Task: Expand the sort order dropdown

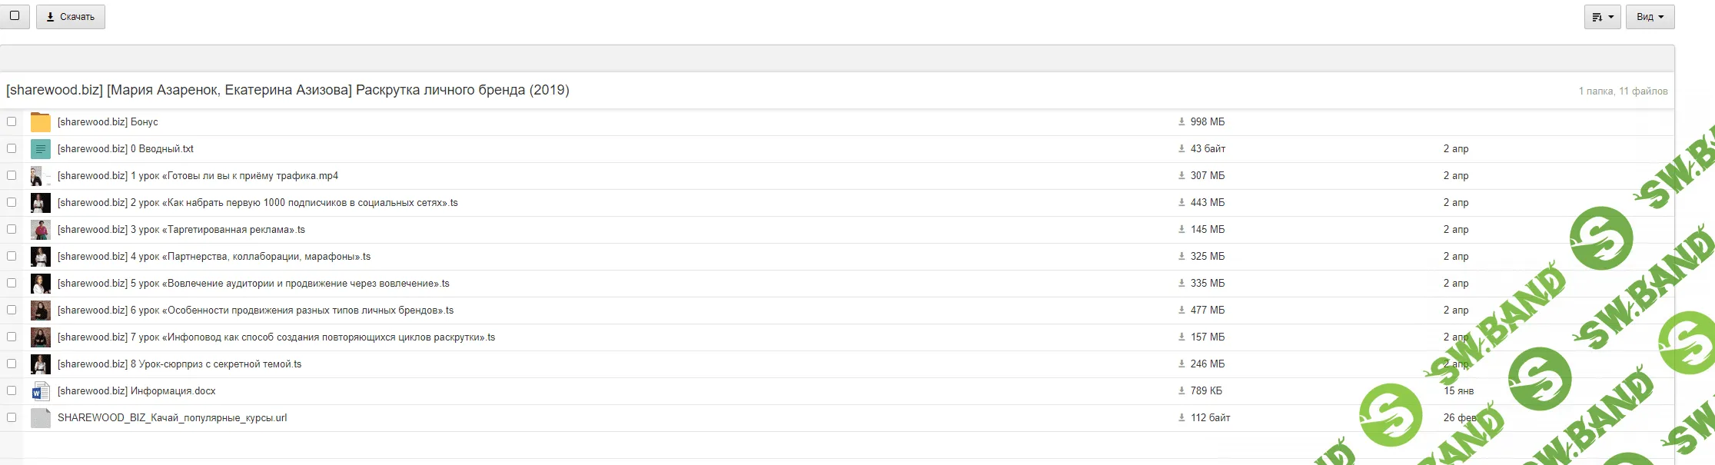Action: point(1602,17)
